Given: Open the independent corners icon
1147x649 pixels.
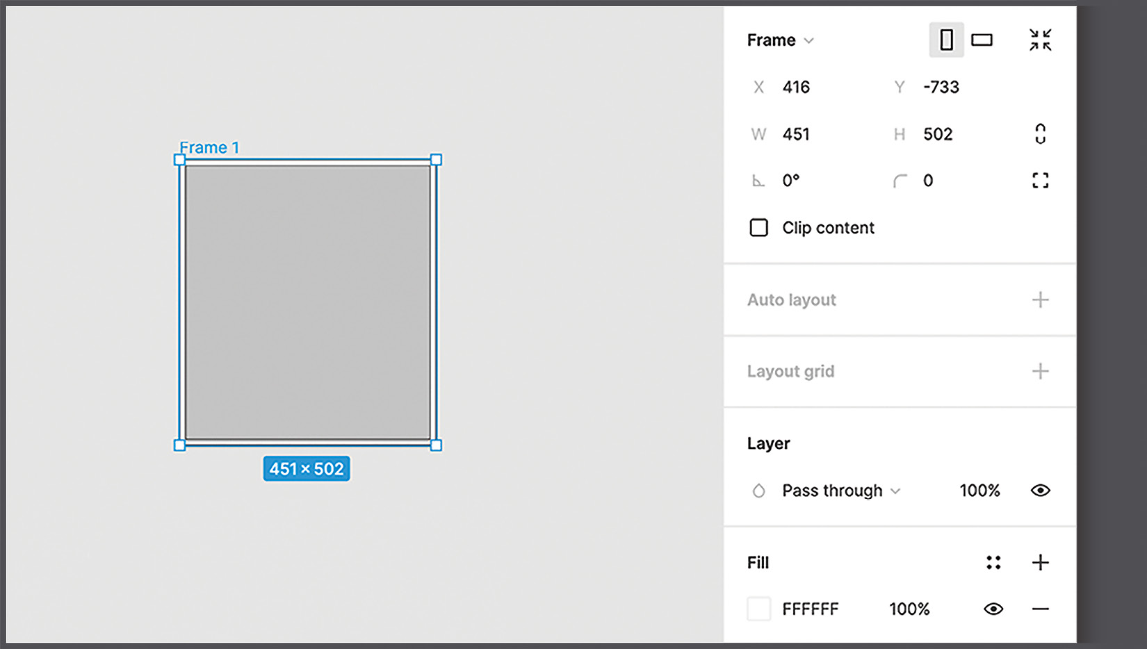Looking at the screenshot, I should click(1041, 180).
